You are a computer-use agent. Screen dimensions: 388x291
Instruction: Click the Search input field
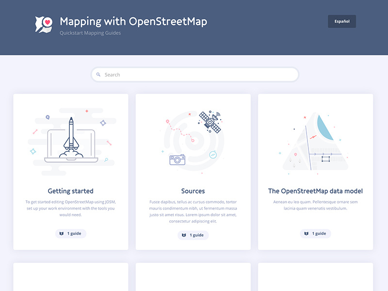coord(195,75)
